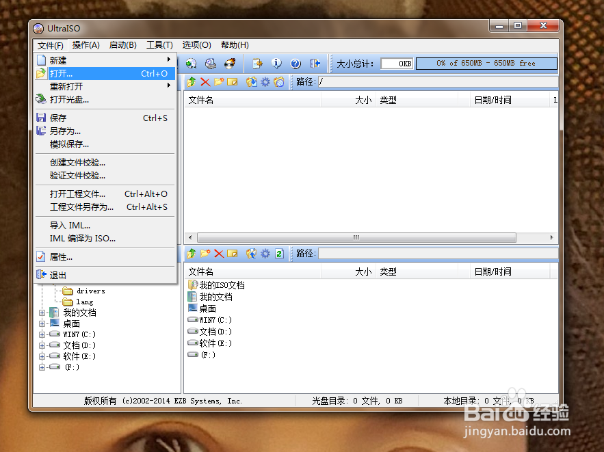Choose IML 编译为 ISO... menu entry

[105, 239]
